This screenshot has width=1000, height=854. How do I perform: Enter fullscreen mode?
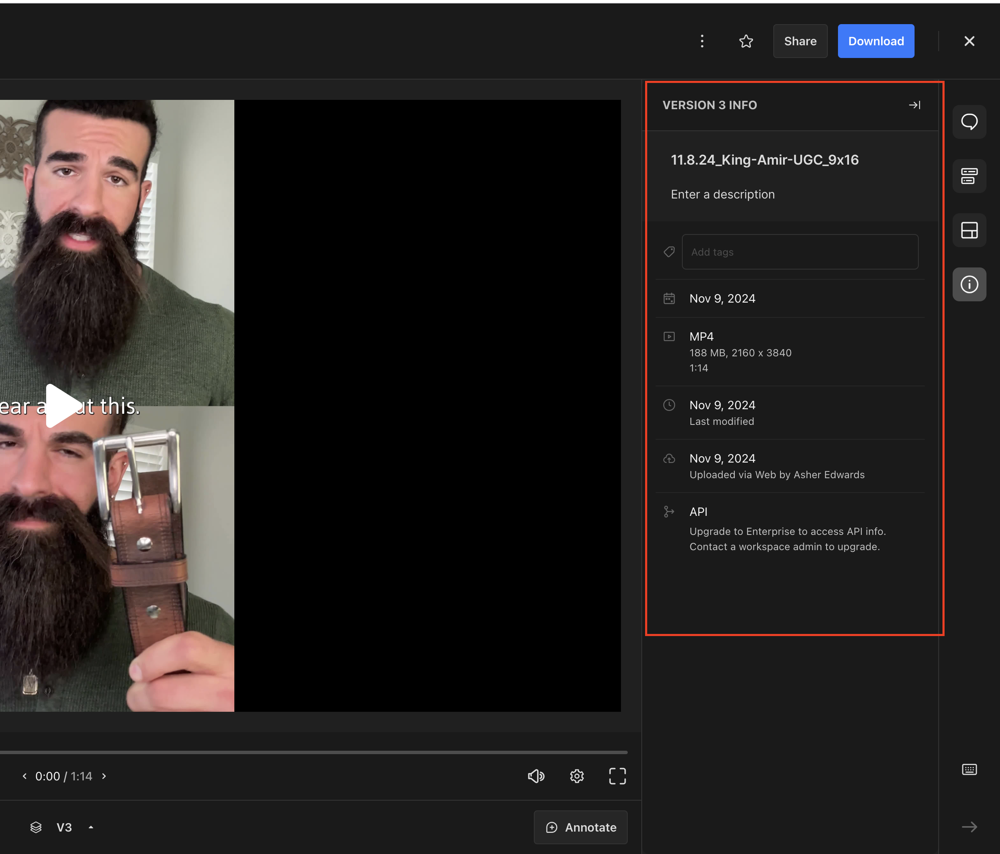617,776
